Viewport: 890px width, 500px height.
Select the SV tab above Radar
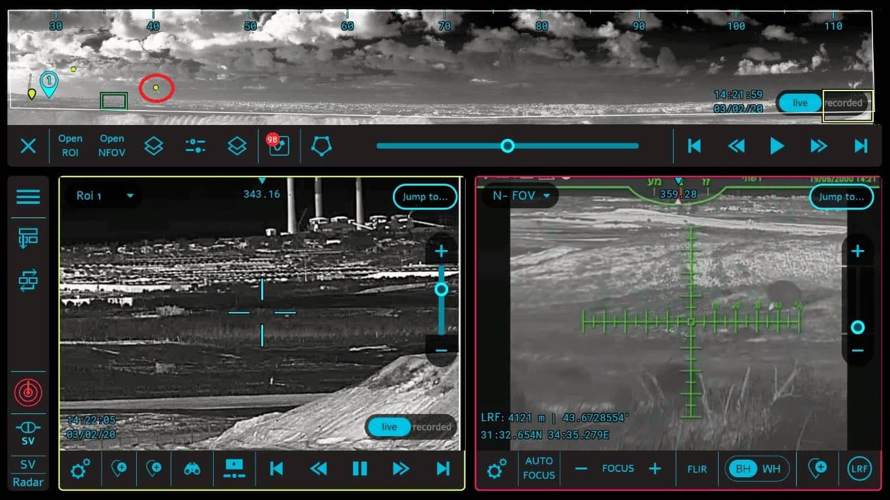point(27,464)
